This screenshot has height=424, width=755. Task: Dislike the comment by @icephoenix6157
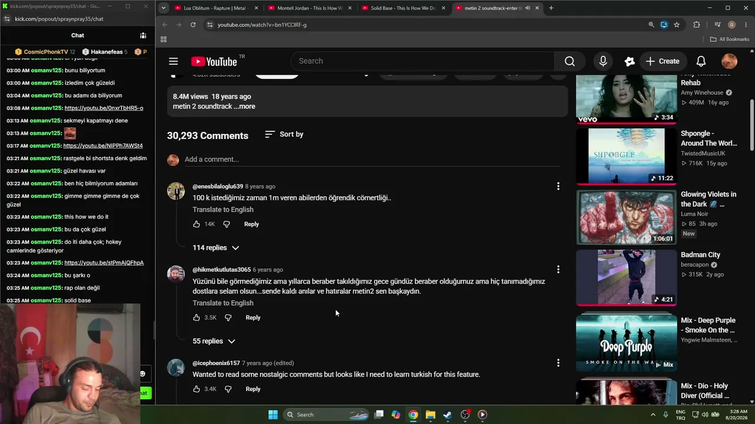tap(228, 389)
